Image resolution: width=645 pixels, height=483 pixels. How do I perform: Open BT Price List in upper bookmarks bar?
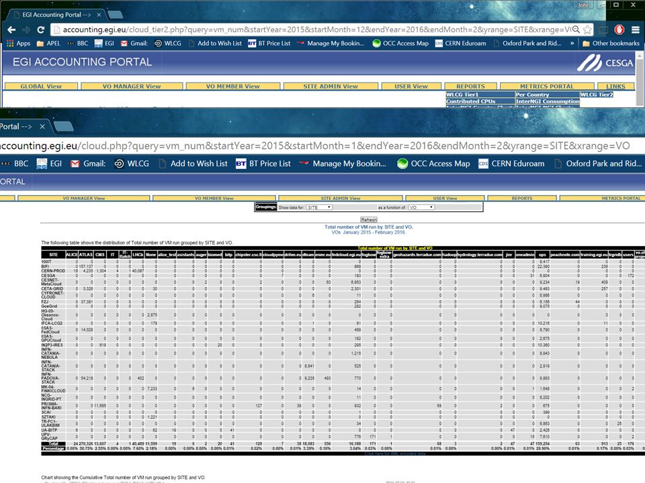click(269, 43)
